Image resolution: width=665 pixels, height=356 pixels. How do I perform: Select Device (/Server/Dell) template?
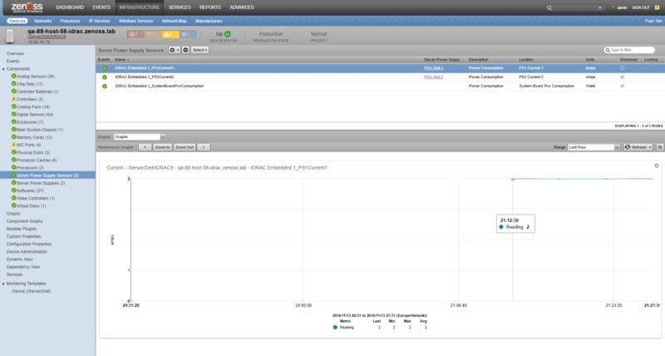pyautogui.click(x=32, y=291)
